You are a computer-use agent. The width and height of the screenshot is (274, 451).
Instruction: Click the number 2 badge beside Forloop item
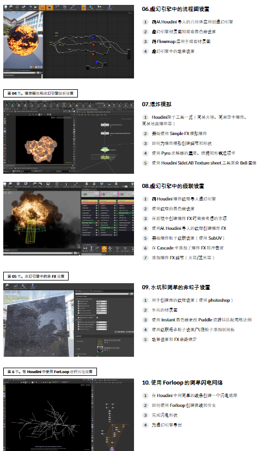[145, 406]
